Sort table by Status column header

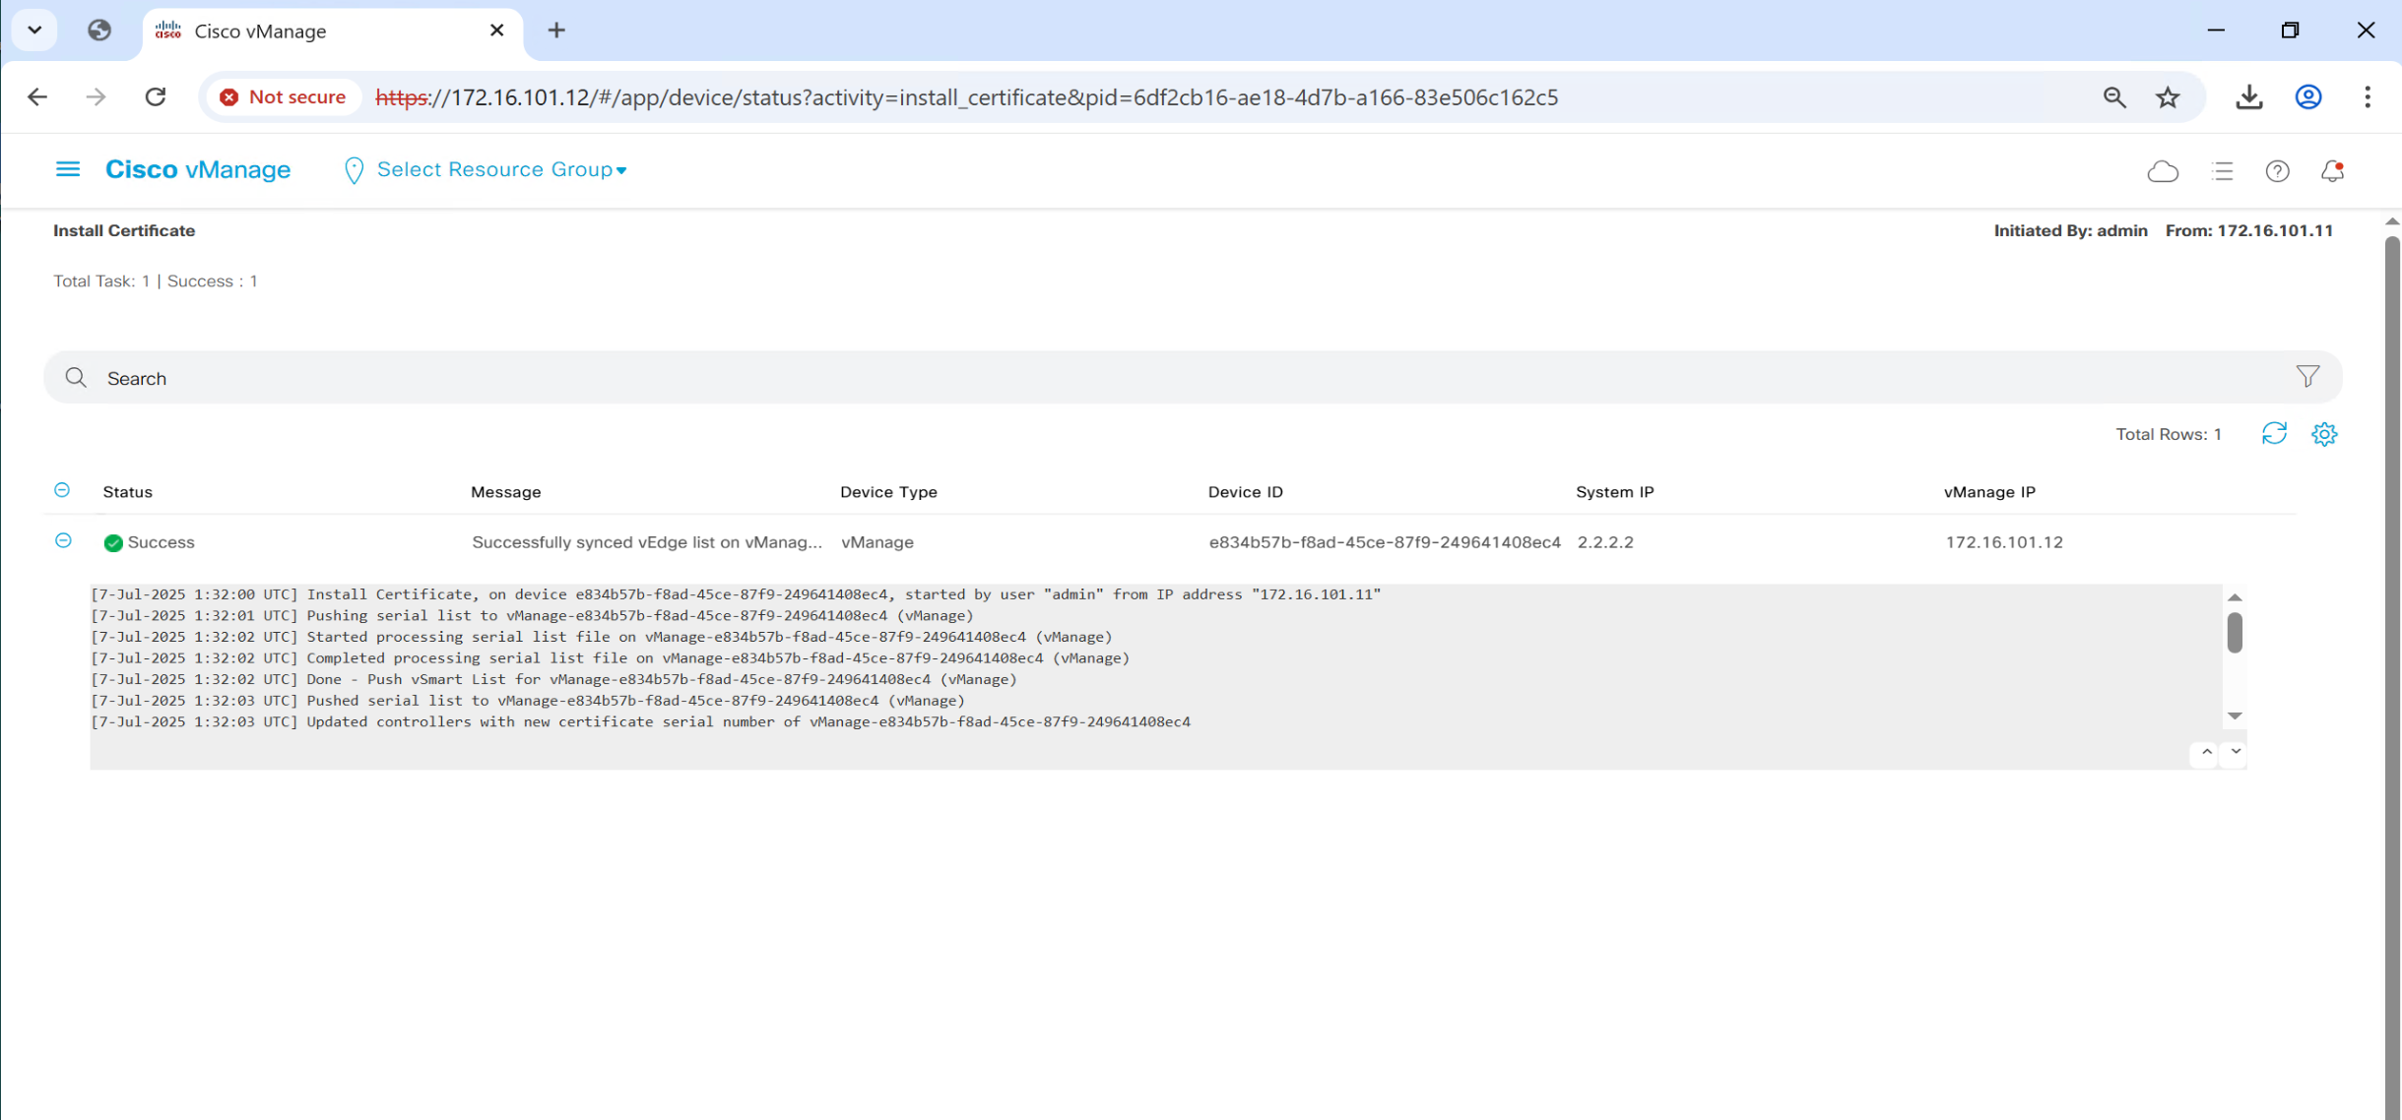[x=128, y=492]
